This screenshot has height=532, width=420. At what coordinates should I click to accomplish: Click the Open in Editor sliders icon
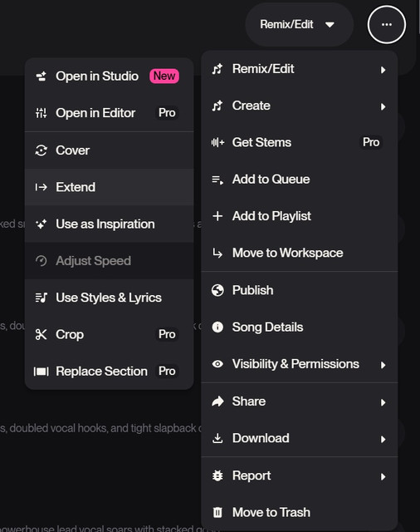pos(42,113)
